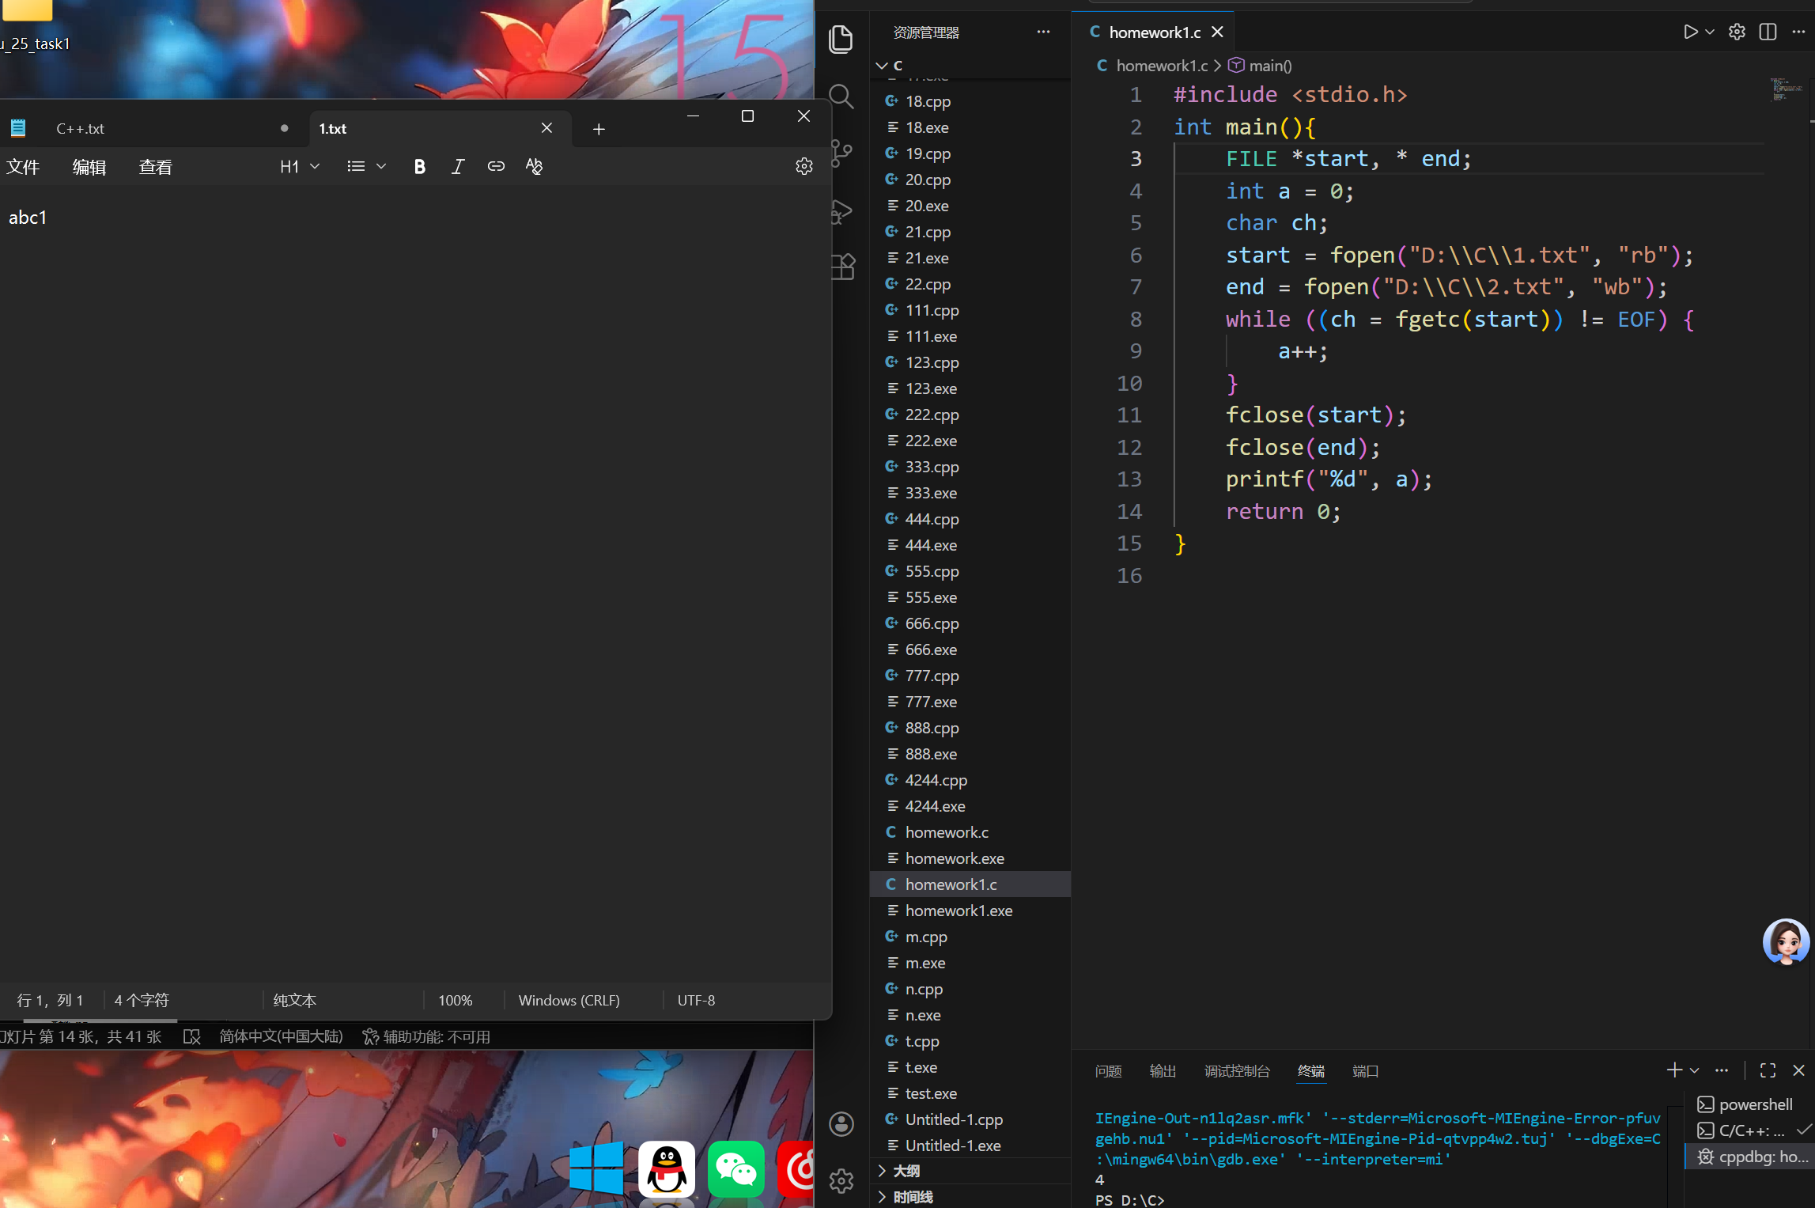The height and width of the screenshot is (1208, 1815).
Task: Open homework.c in the file tree
Action: pos(947,831)
